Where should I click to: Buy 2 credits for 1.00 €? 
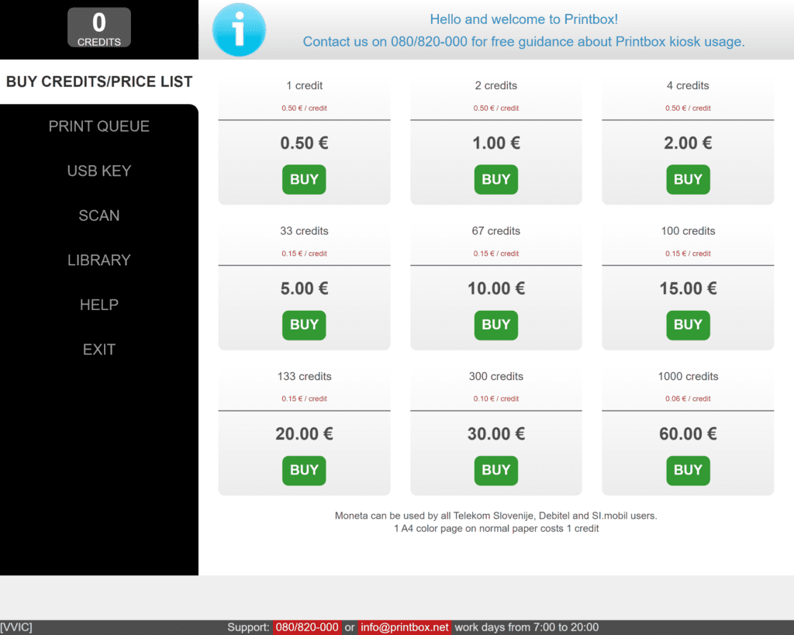pos(496,180)
